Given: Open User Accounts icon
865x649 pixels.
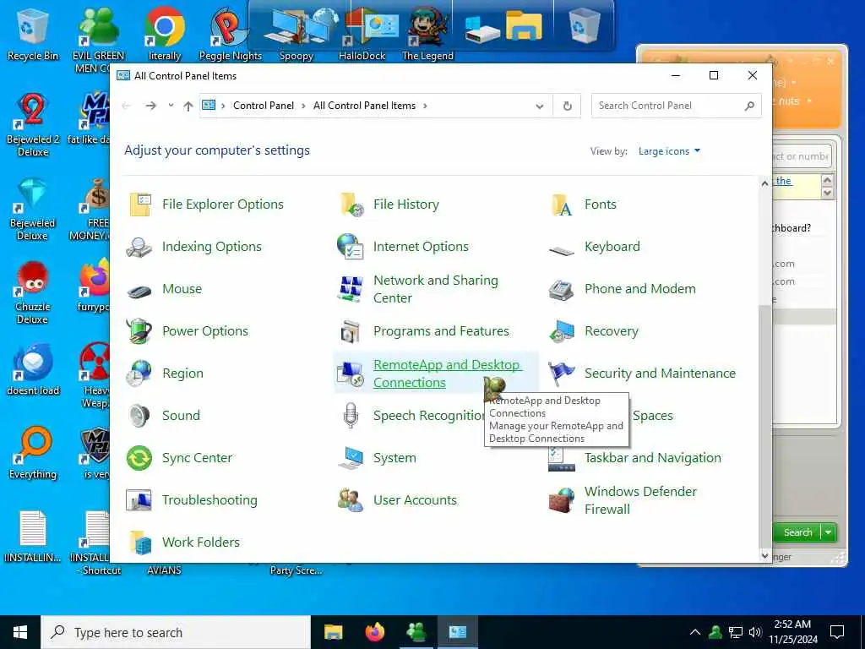Looking at the screenshot, I should [x=351, y=500].
